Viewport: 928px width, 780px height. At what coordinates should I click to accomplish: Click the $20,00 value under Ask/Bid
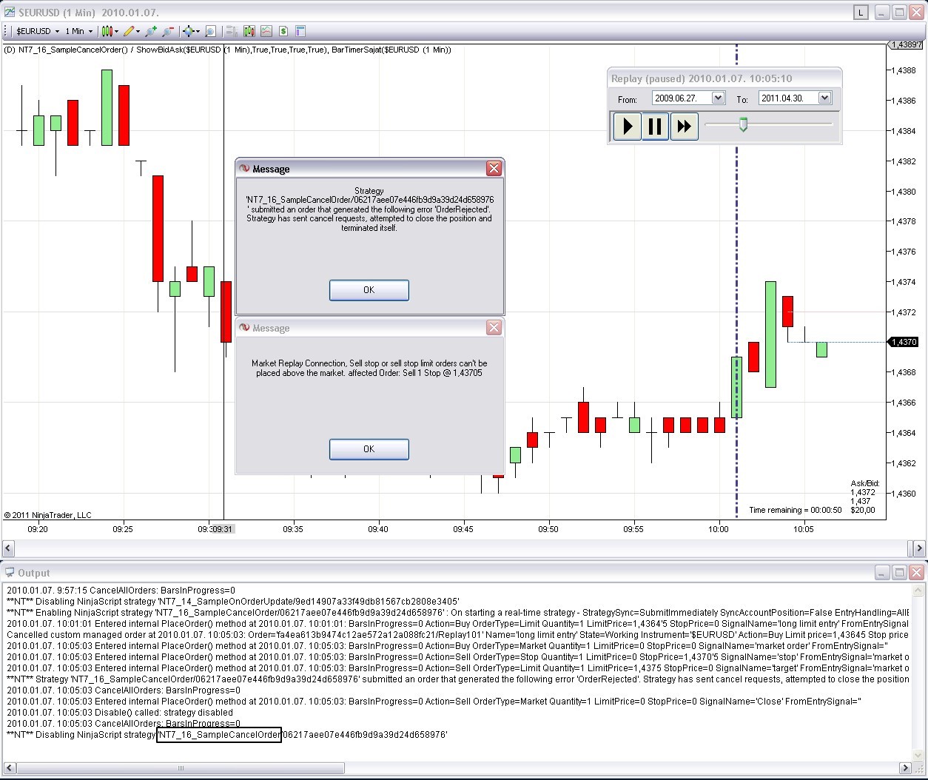862,510
